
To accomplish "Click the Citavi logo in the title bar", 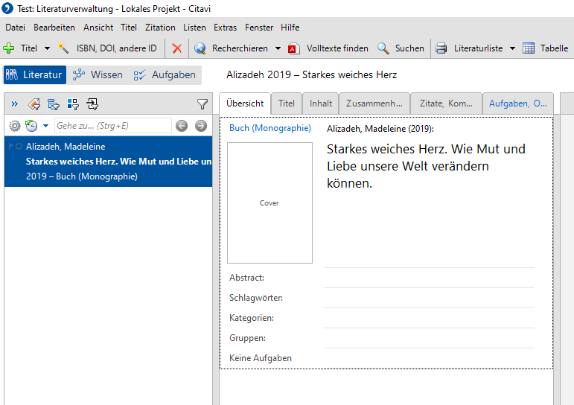I will (x=7, y=8).
